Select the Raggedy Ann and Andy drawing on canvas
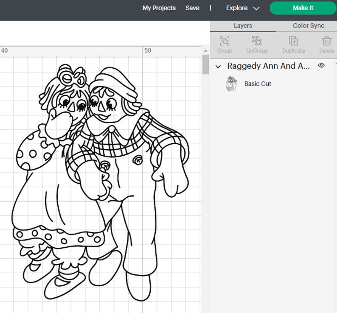The image size is (337, 313). [101, 183]
